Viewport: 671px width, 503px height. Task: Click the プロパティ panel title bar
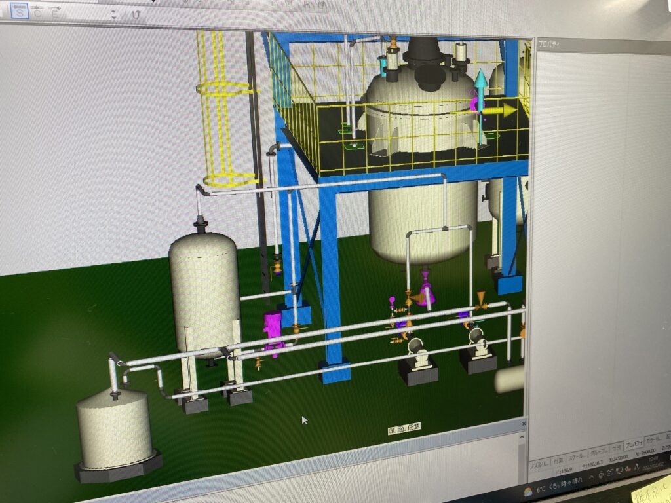(603, 45)
